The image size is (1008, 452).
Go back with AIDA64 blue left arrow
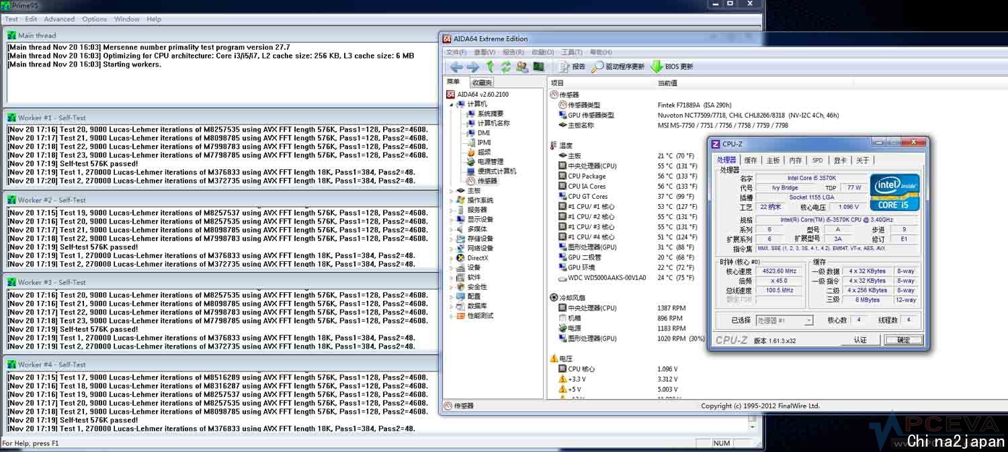tap(456, 66)
